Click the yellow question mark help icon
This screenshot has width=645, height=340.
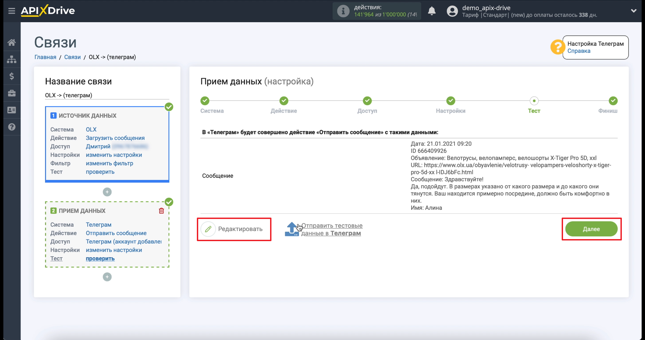(557, 47)
